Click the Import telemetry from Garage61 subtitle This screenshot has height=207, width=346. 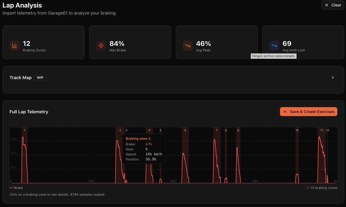coord(59,13)
